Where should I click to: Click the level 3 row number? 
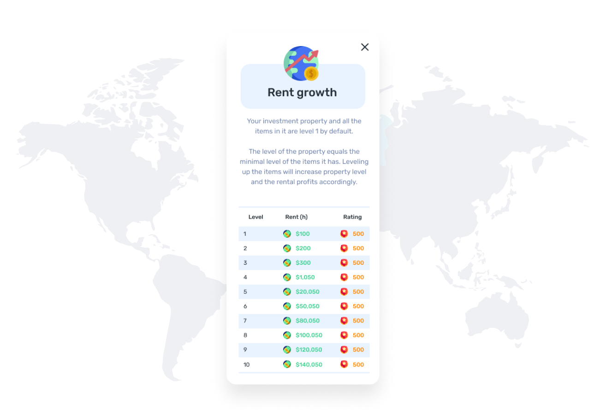coord(245,263)
